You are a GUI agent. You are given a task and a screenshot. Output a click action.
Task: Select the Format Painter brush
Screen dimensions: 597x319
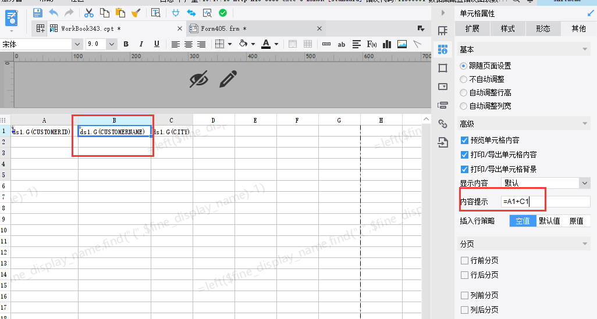coord(136,13)
